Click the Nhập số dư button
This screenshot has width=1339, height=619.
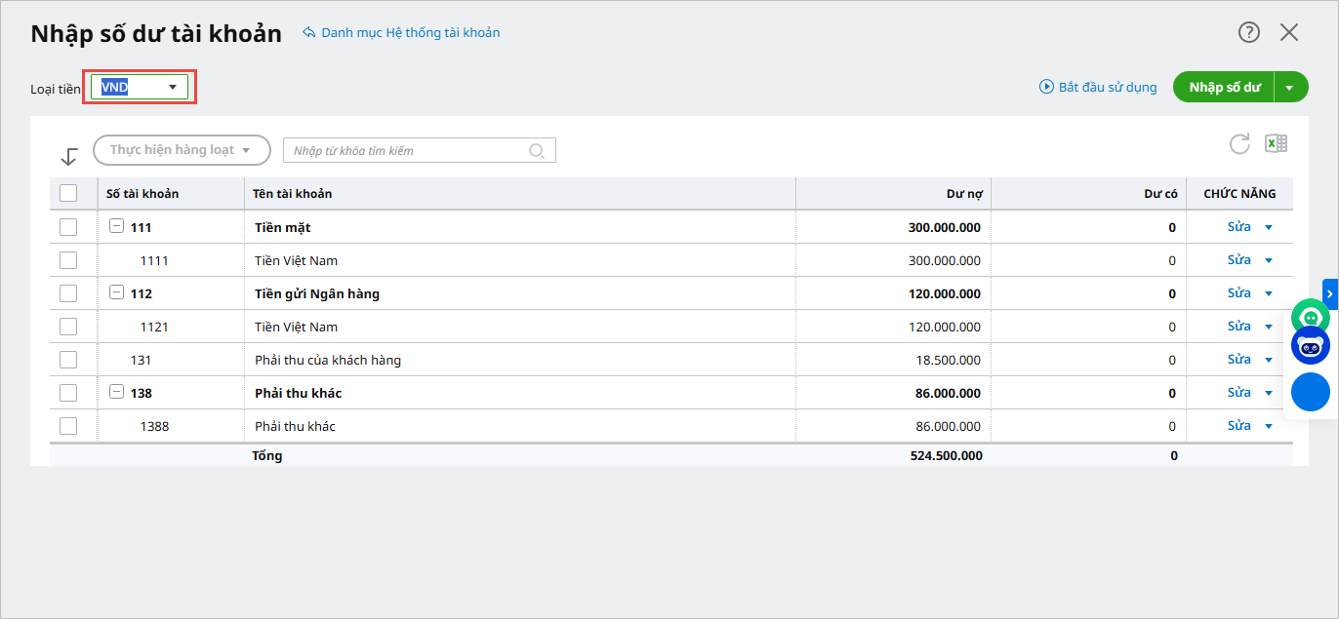[1224, 87]
